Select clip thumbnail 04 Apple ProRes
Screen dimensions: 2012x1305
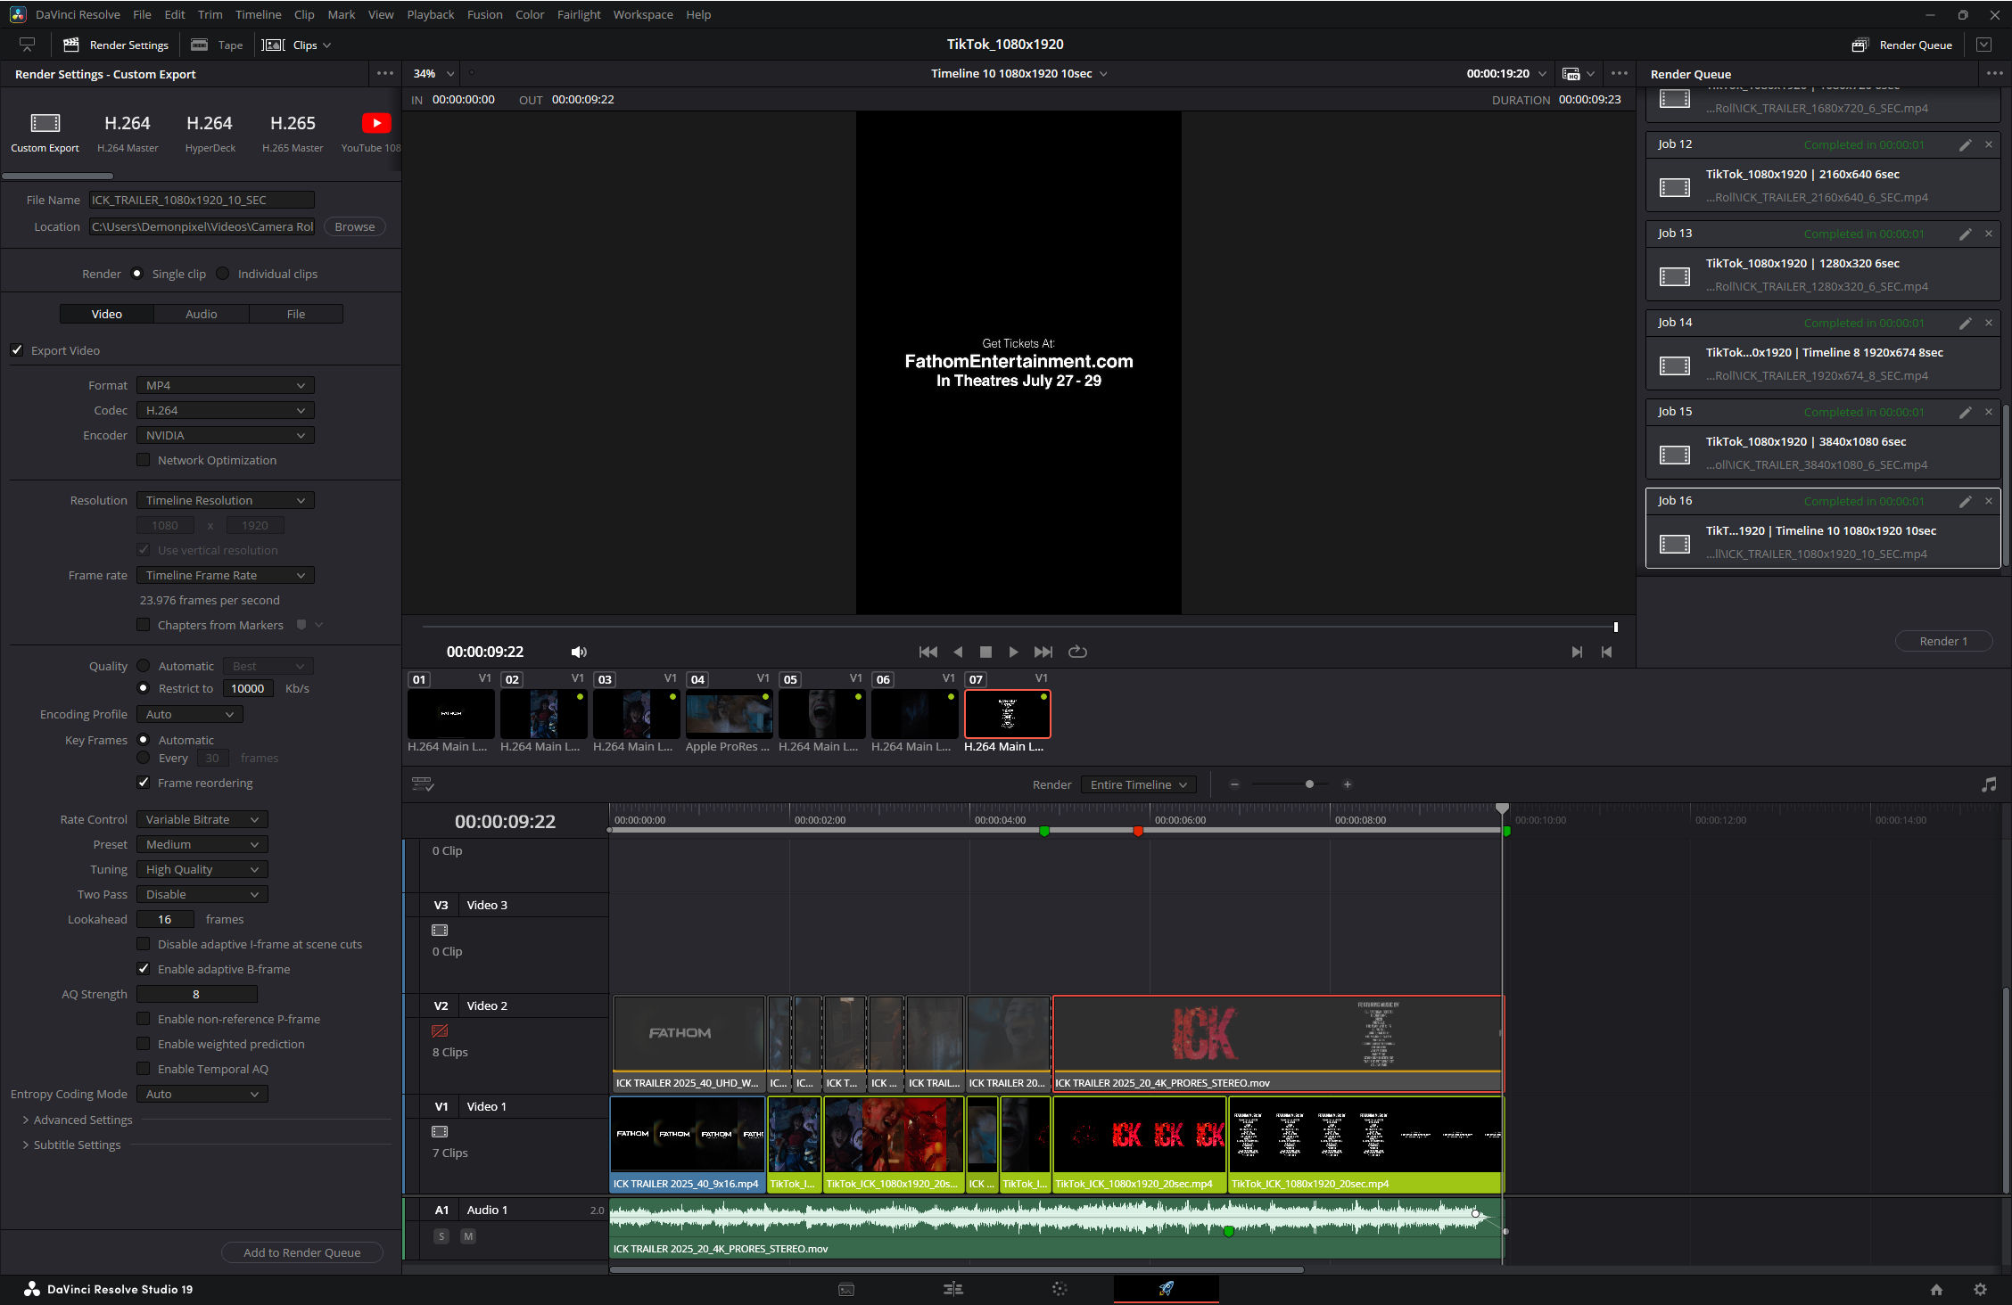click(729, 714)
